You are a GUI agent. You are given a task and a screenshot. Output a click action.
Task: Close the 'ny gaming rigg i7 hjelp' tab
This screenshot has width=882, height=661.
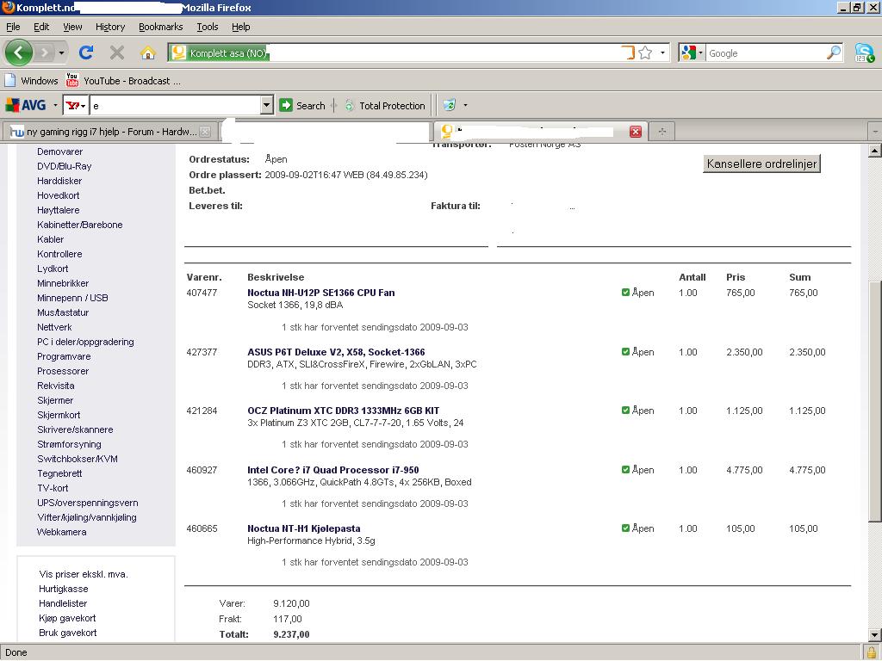205,132
